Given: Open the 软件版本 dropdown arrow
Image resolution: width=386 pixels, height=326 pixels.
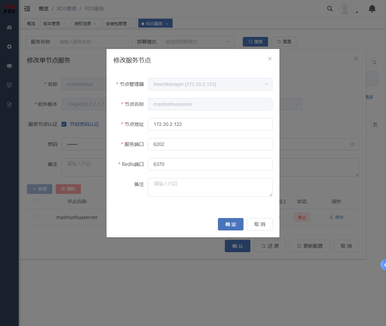Looking at the screenshot, I should coord(297,104).
